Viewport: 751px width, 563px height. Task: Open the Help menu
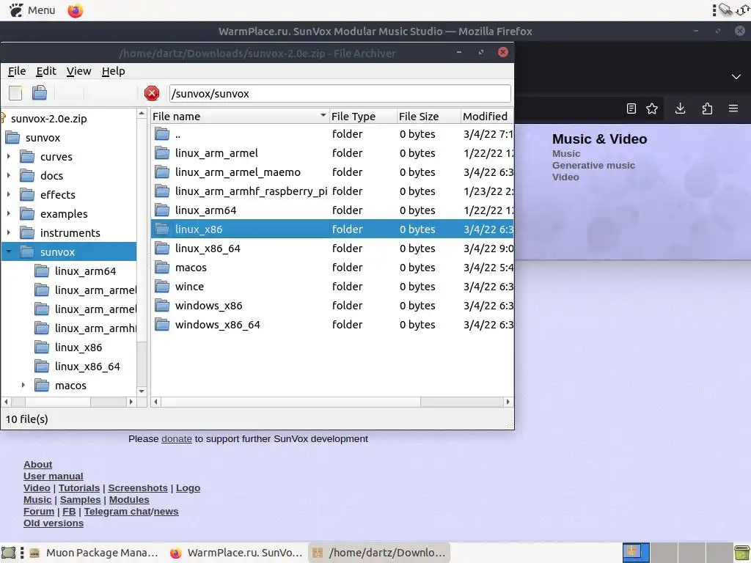(113, 71)
